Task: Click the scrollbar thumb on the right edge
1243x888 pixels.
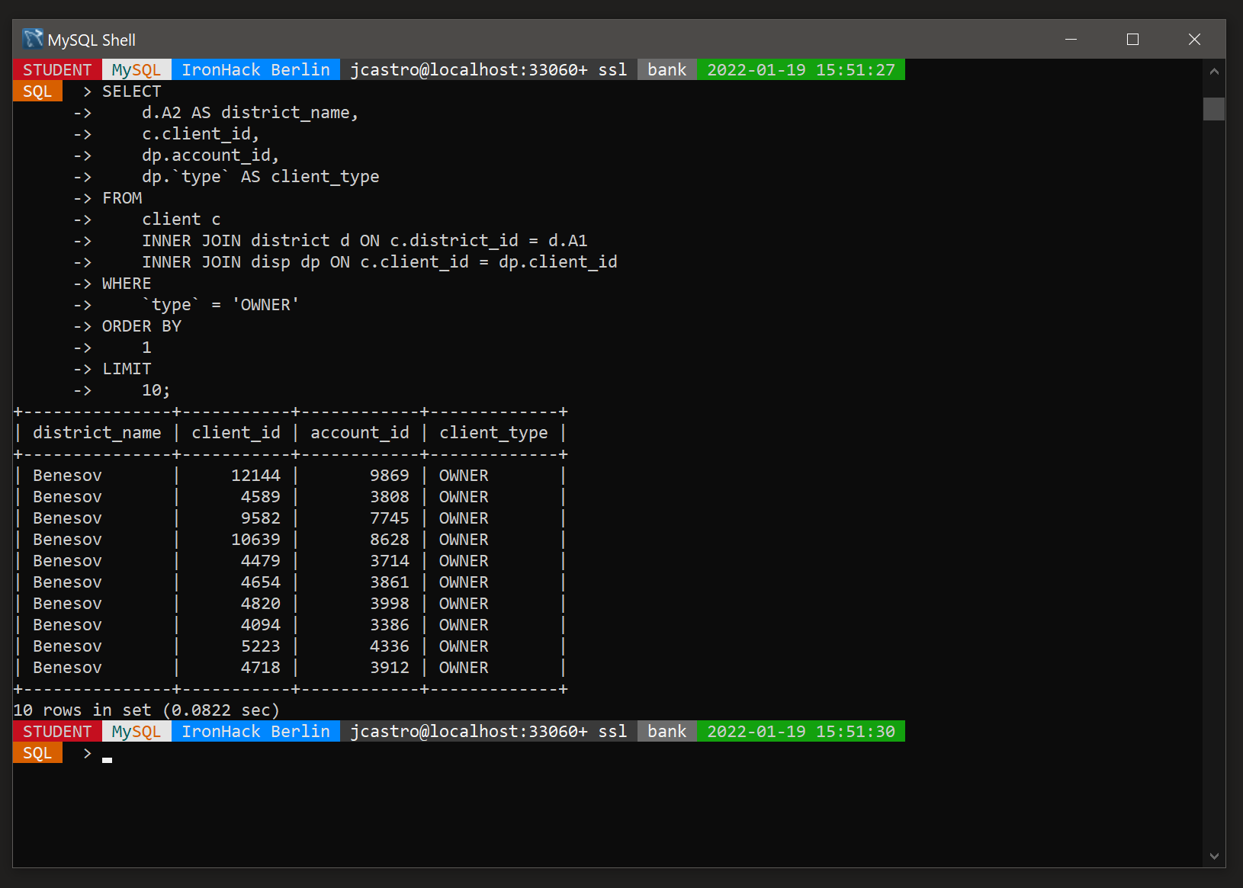Action: [x=1213, y=109]
